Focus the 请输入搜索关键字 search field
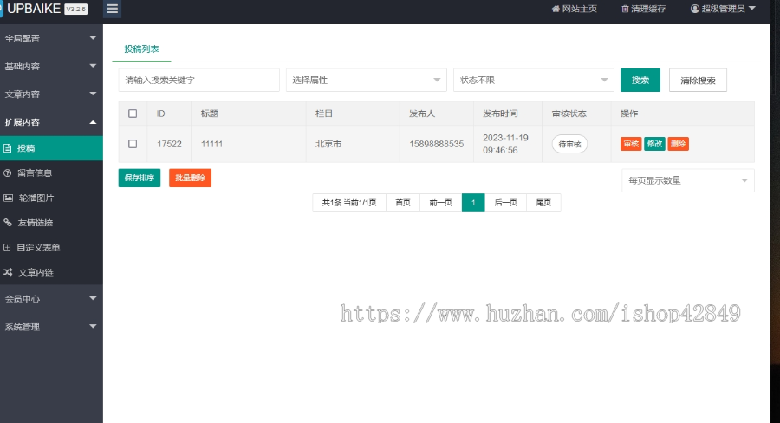The width and height of the screenshot is (780, 423). [x=199, y=80]
